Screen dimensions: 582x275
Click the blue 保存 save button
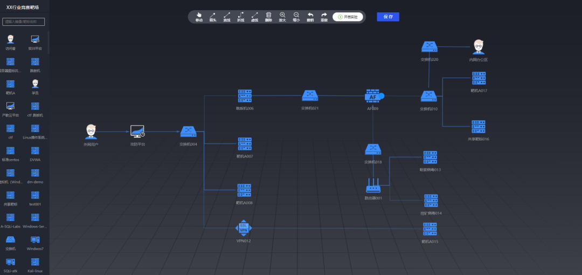click(x=388, y=17)
